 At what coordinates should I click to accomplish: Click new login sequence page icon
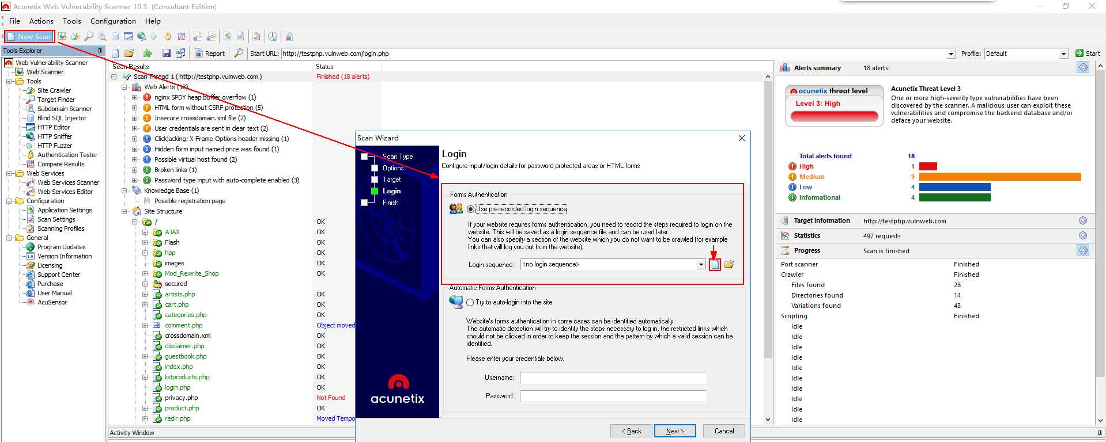[715, 265]
